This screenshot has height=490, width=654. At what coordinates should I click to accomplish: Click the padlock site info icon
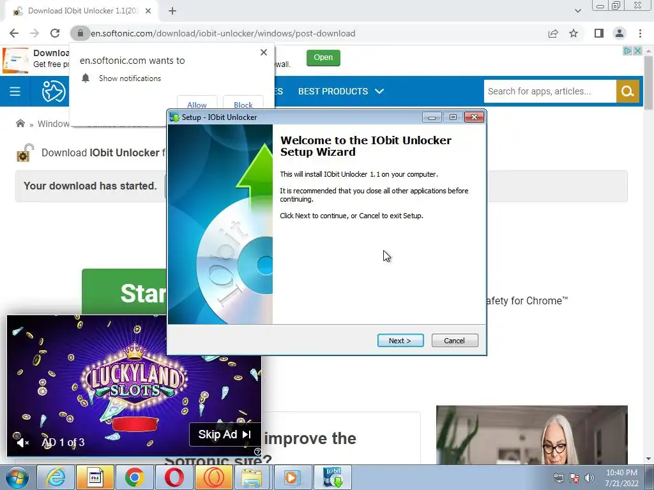(x=80, y=33)
